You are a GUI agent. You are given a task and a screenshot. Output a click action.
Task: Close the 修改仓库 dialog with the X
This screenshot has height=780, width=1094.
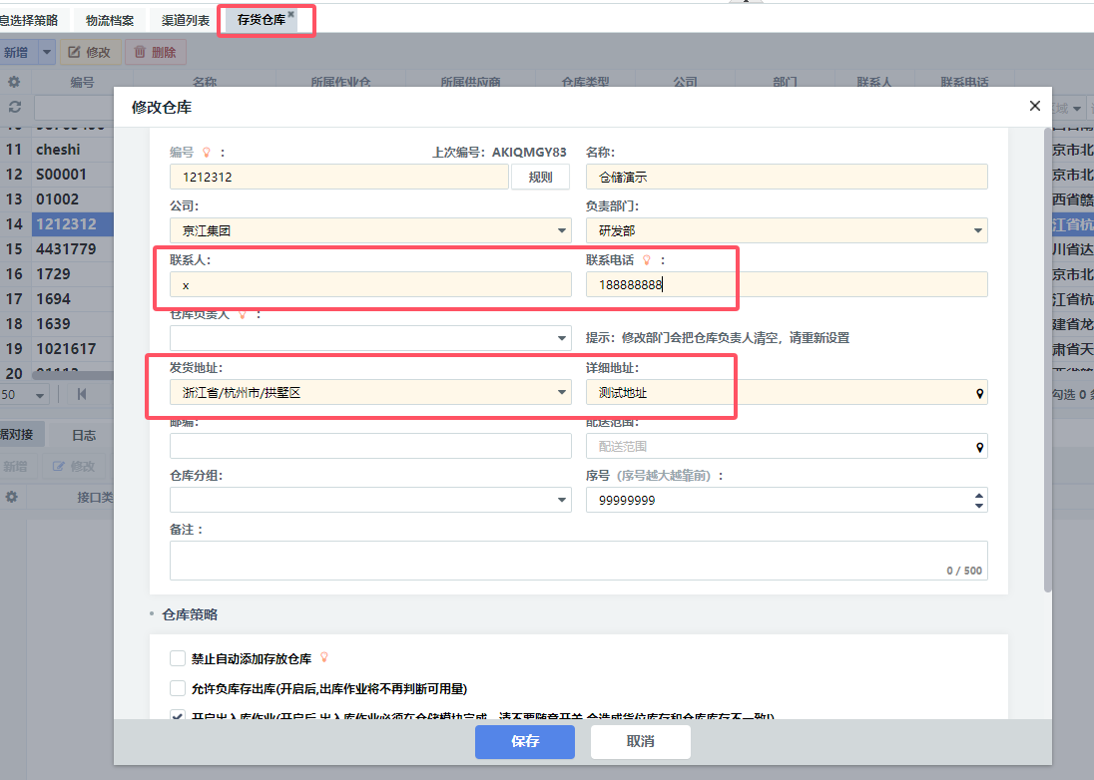point(1034,106)
